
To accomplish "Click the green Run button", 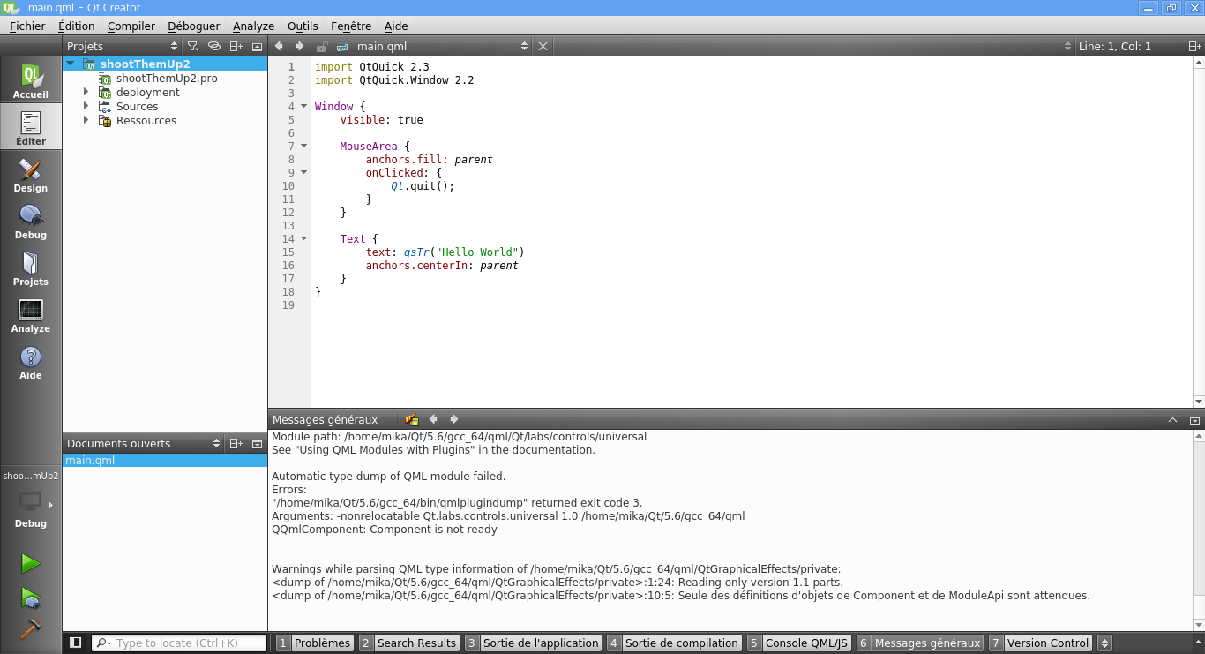I will (x=30, y=563).
